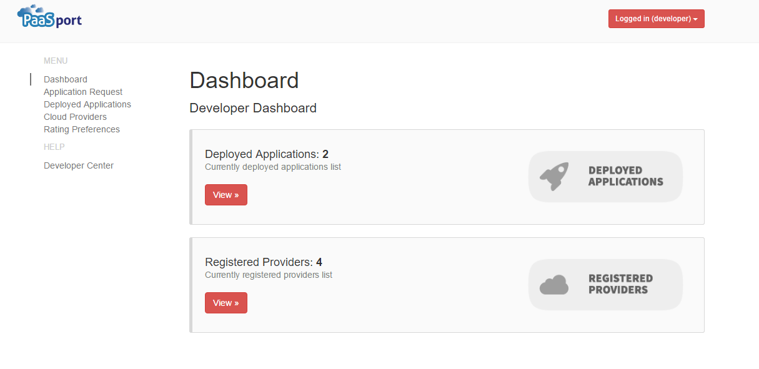Select Dashboard in the sidebar menu
The height and width of the screenshot is (369, 759).
click(x=66, y=79)
